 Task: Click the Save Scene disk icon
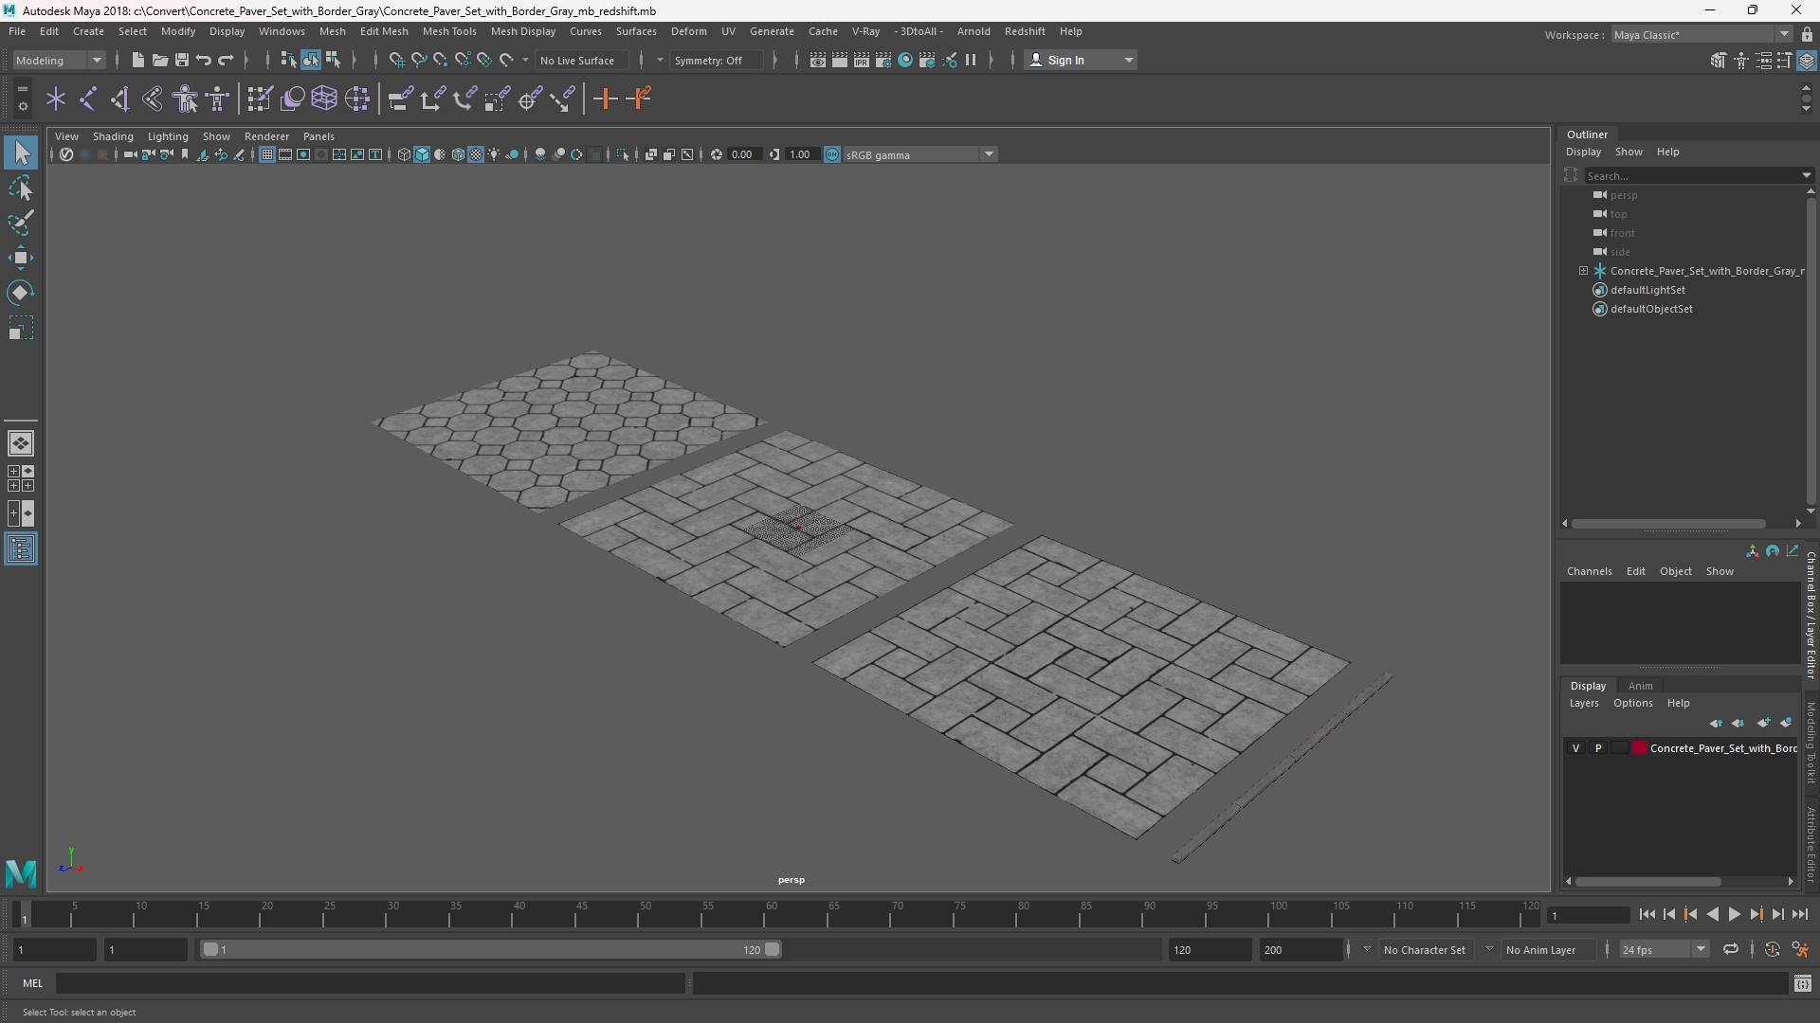point(182,60)
